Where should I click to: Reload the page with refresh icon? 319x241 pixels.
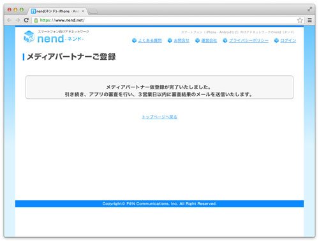[26, 20]
